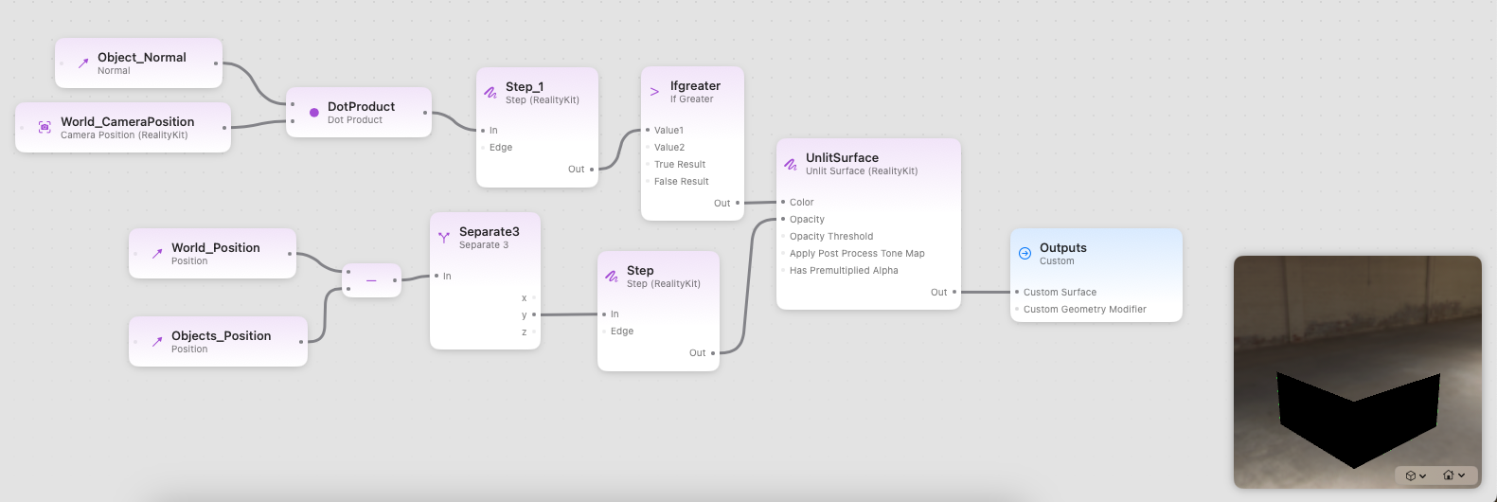
Task: Click the Object_Normal node arrow icon
Action: tap(83, 63)
